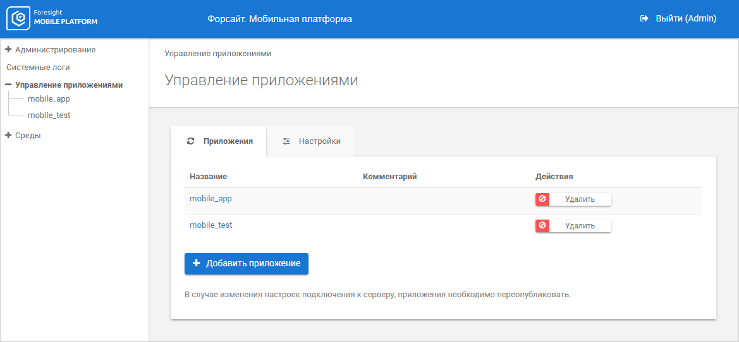
Task: Click the refresh icon on the Приложения tab
Action: click(190, 141)
